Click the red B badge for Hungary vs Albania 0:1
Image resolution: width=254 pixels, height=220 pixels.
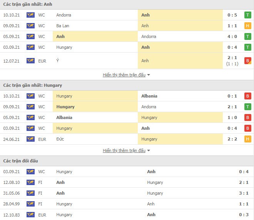click(x=247, y=96)
